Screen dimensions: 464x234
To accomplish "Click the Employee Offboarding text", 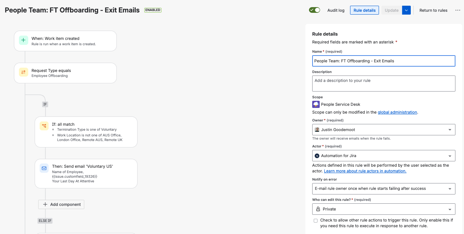I will (50, 76).
